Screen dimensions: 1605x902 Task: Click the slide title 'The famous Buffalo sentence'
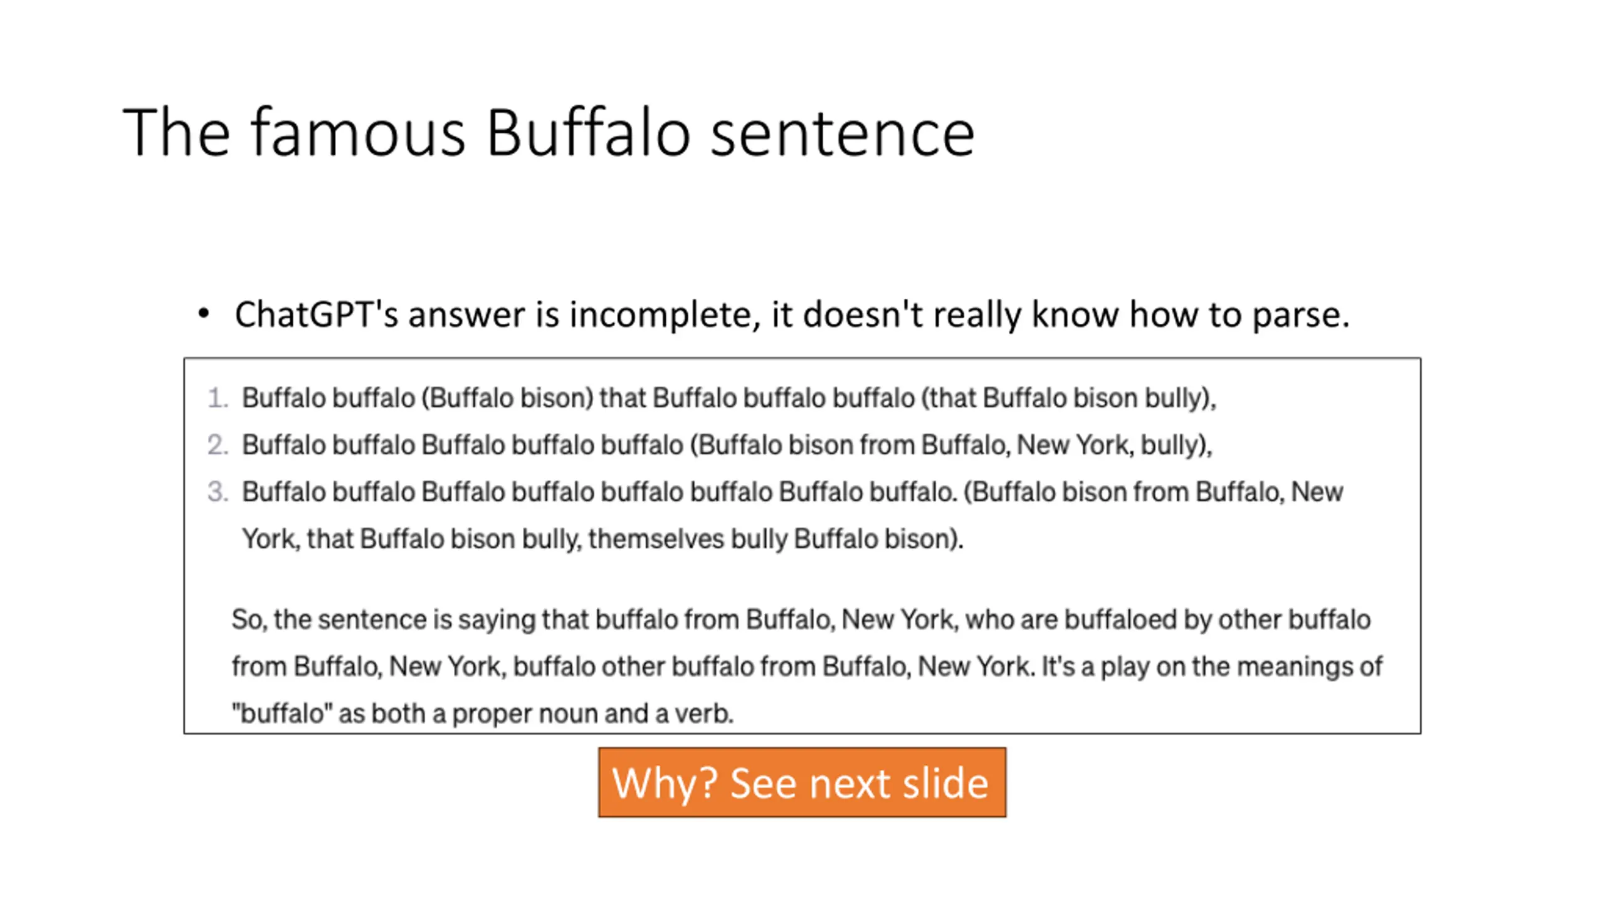click(x=549, y=132)
